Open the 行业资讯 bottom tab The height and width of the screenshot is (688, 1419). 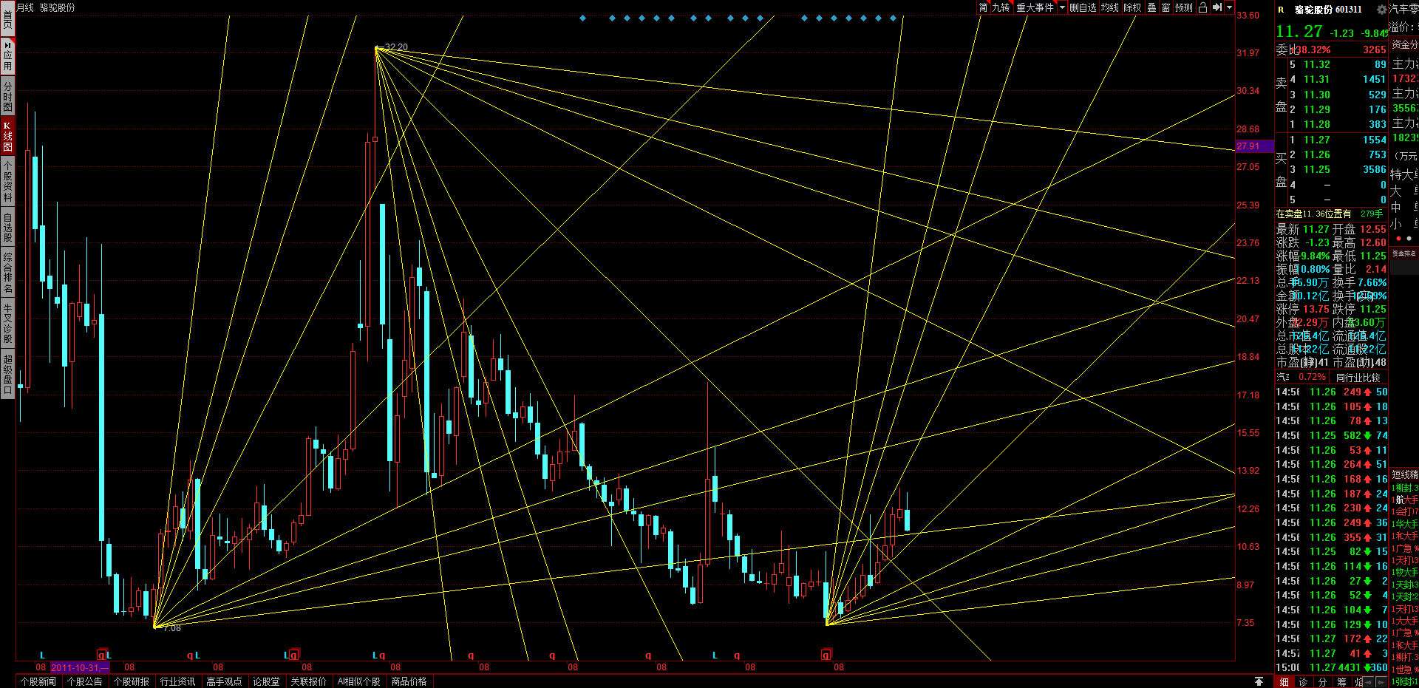pyautogui.click(x=178, y=681)
